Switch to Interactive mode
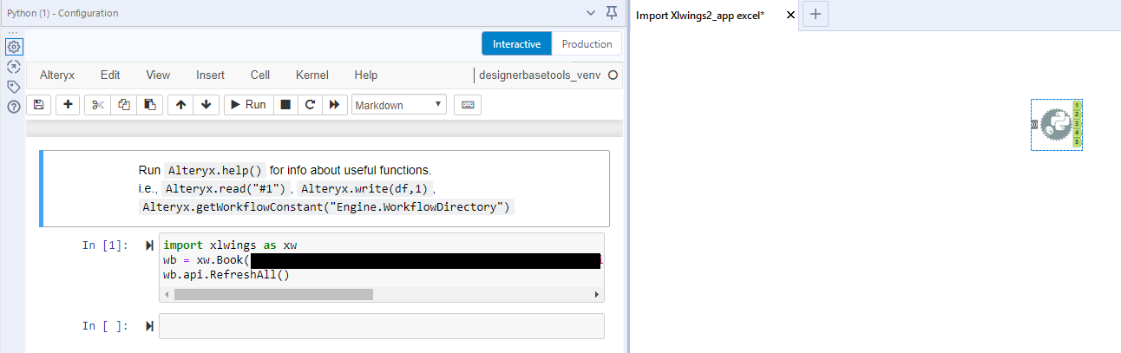This screenshot has width=1121, height=353. pyautogui.click(x=516, y=44)
